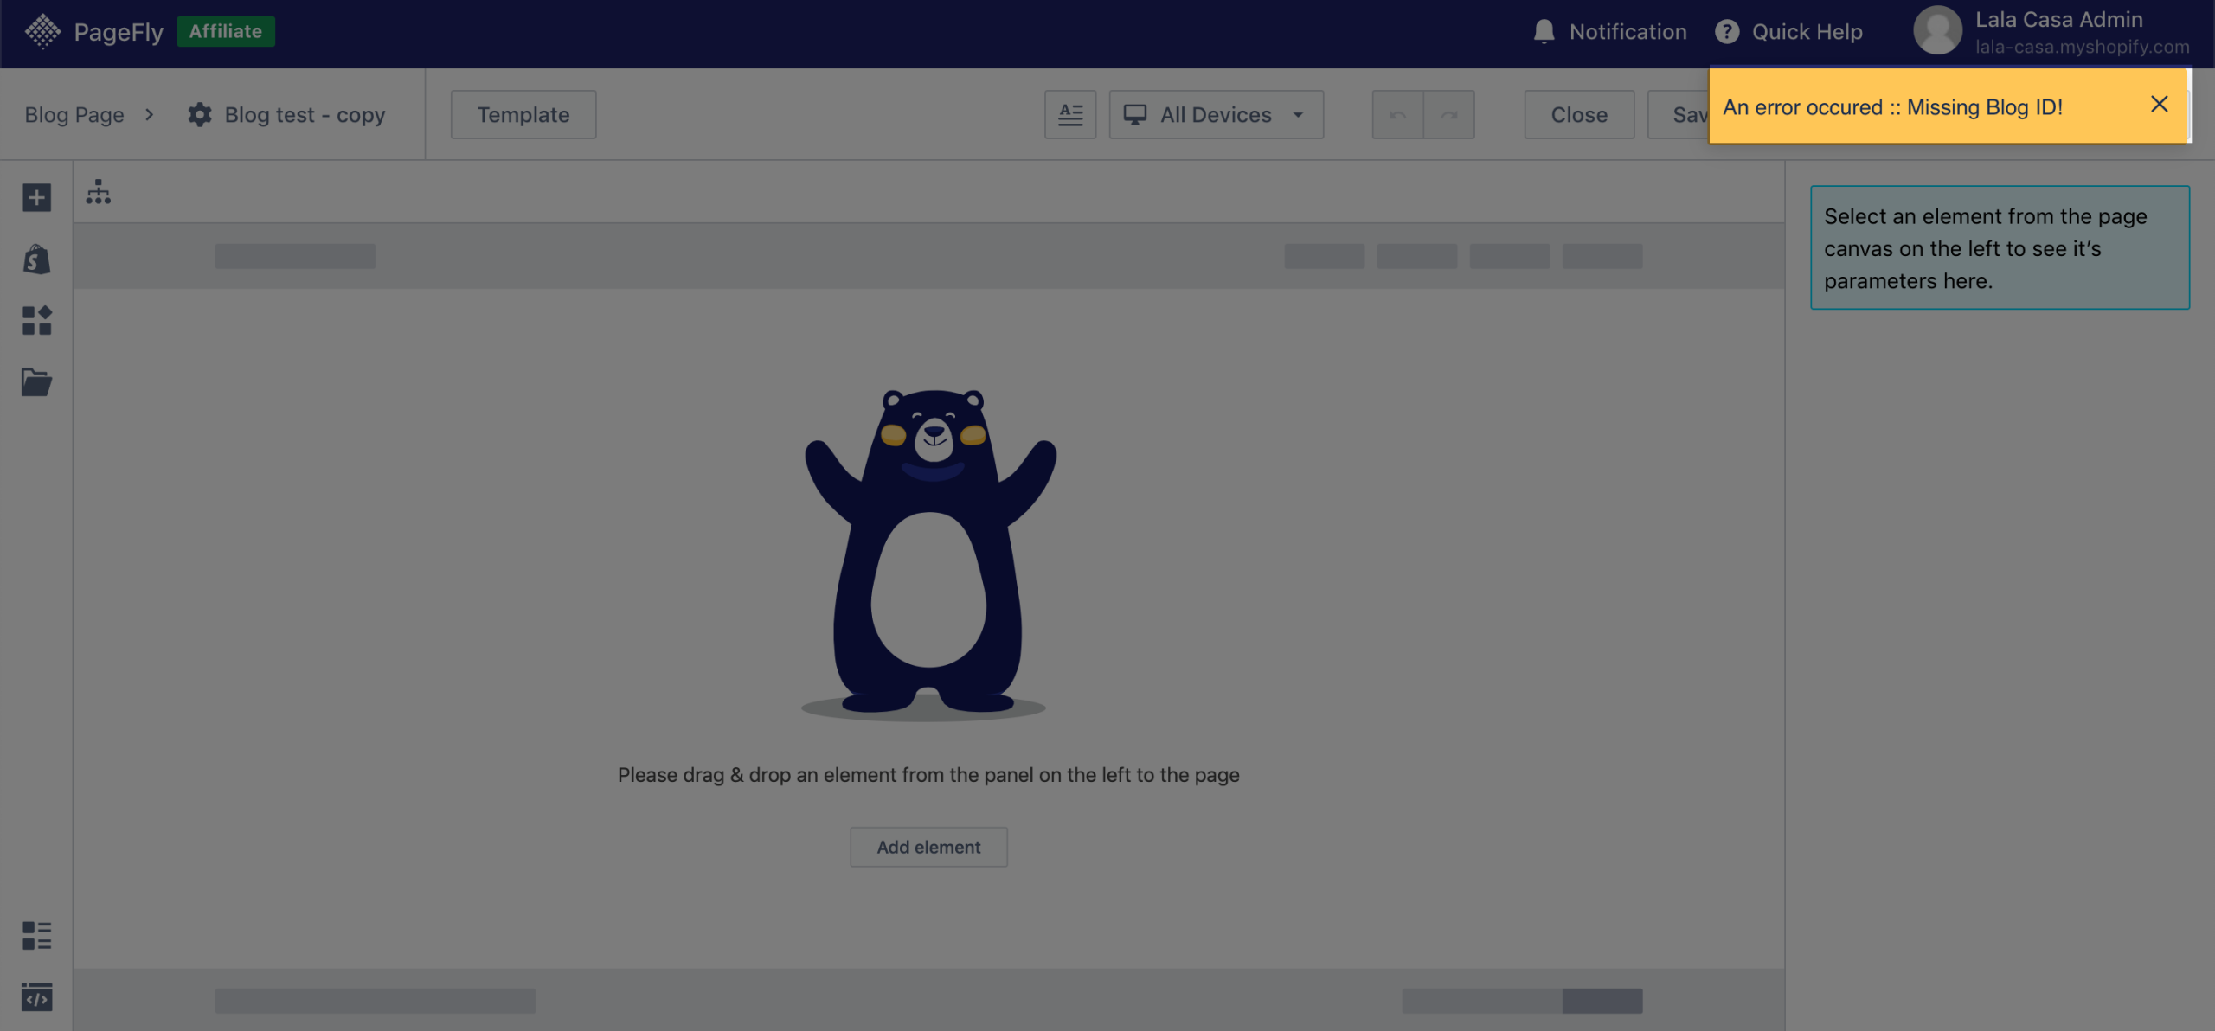
Task: Open the add third-party elements icon
Action: 36,320
